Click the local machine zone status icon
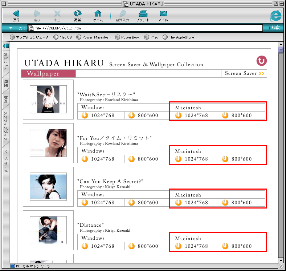The image size is (286, 271). 12,266
